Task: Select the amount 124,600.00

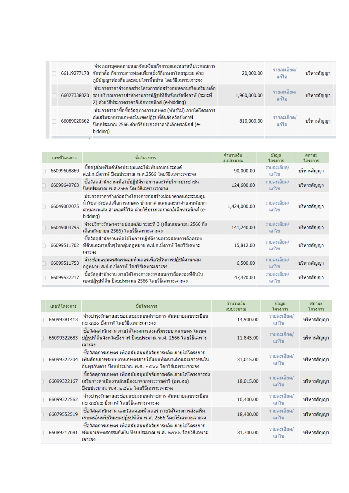Action: tap(243, 185)
